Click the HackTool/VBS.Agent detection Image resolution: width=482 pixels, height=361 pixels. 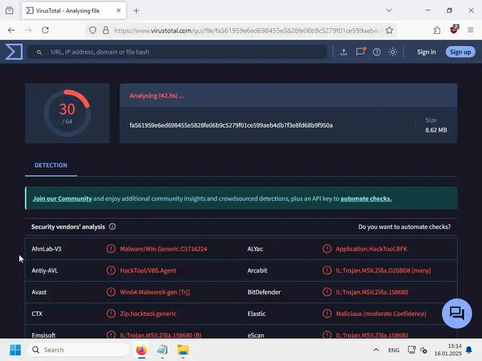click(148, 270)
